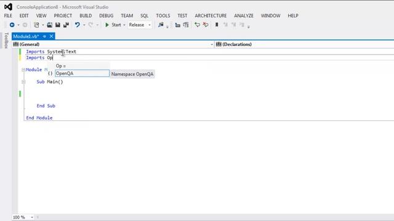Click the 'Sub Main()' code line
Image resolution: width=394 pixels, height=221 pixels.
[x=50, y=82]
